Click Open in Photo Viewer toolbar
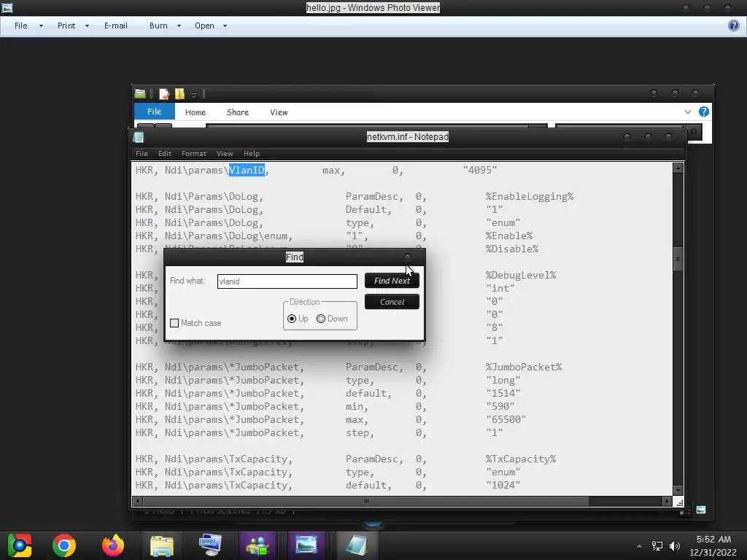 tap(204, 26)
